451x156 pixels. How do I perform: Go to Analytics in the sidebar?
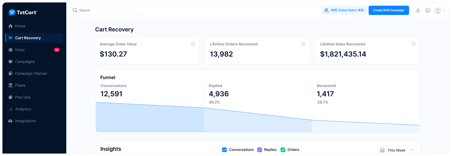(x=23, y=109)
